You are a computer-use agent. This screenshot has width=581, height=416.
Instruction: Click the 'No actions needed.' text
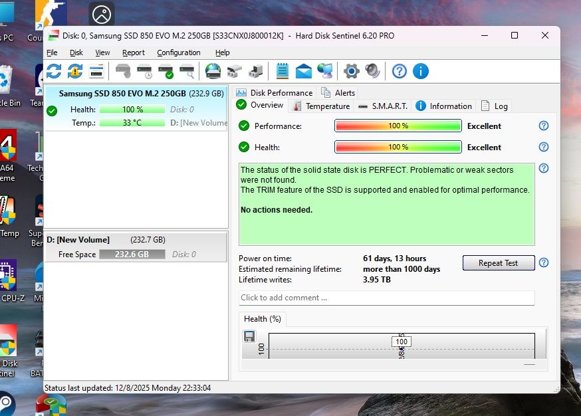tap(277, 210)
